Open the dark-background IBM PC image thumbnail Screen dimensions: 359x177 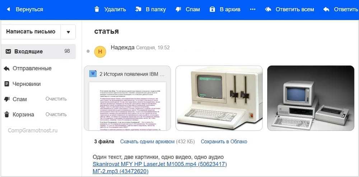tap(311, 98)
